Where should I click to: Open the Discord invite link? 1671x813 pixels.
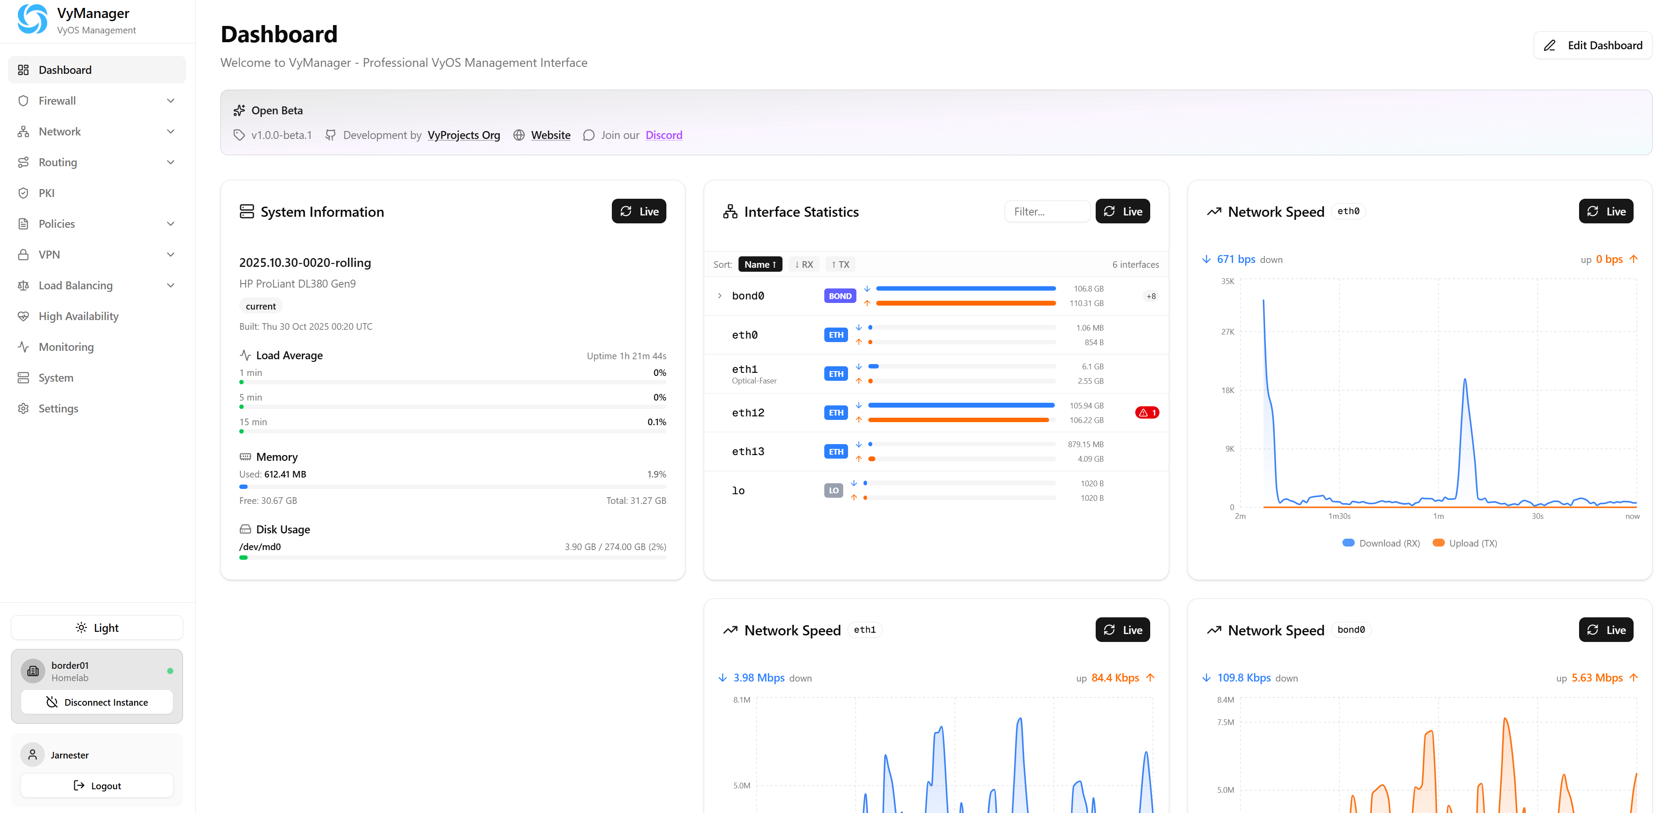point(664,135)
